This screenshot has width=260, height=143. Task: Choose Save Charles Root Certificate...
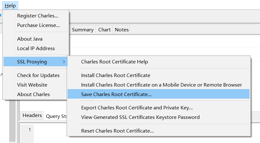click(x=159, y=94)
